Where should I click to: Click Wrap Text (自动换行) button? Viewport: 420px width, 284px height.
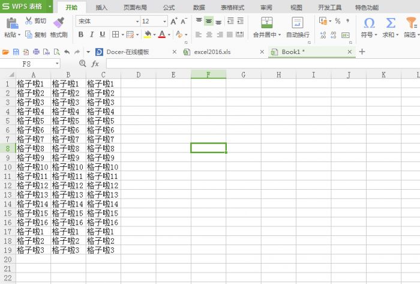(298, 27)
